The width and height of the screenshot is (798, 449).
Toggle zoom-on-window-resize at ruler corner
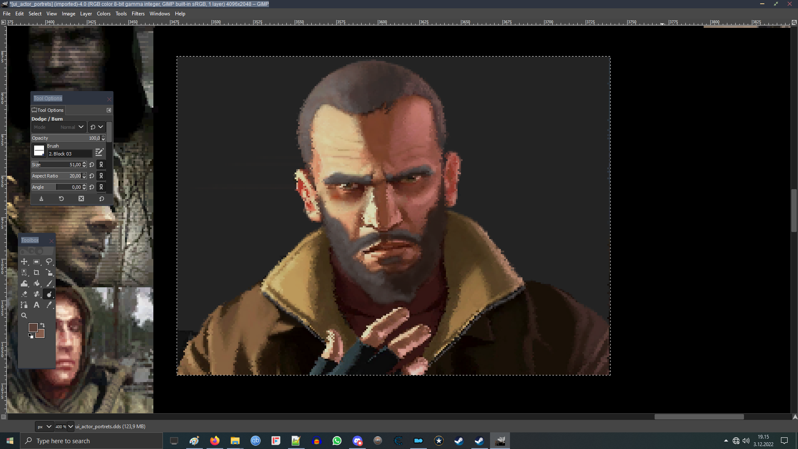click(794, 22)
